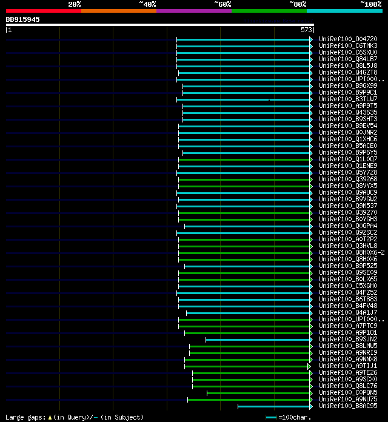Select label UniRef100_Q0JNR2

coord(348,132)
